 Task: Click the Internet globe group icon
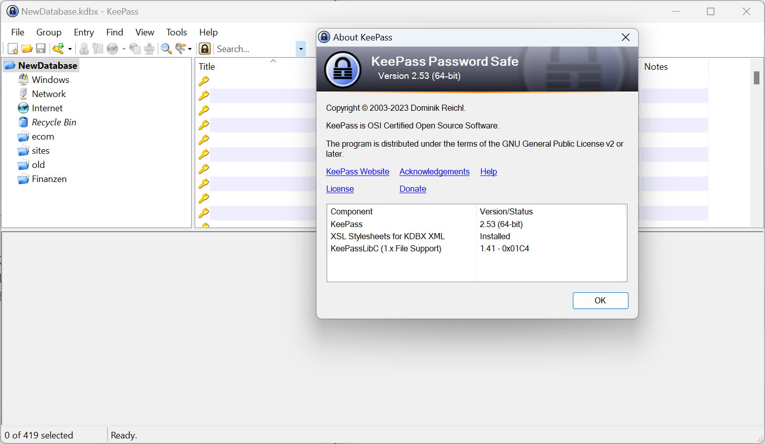coord(23,108)
